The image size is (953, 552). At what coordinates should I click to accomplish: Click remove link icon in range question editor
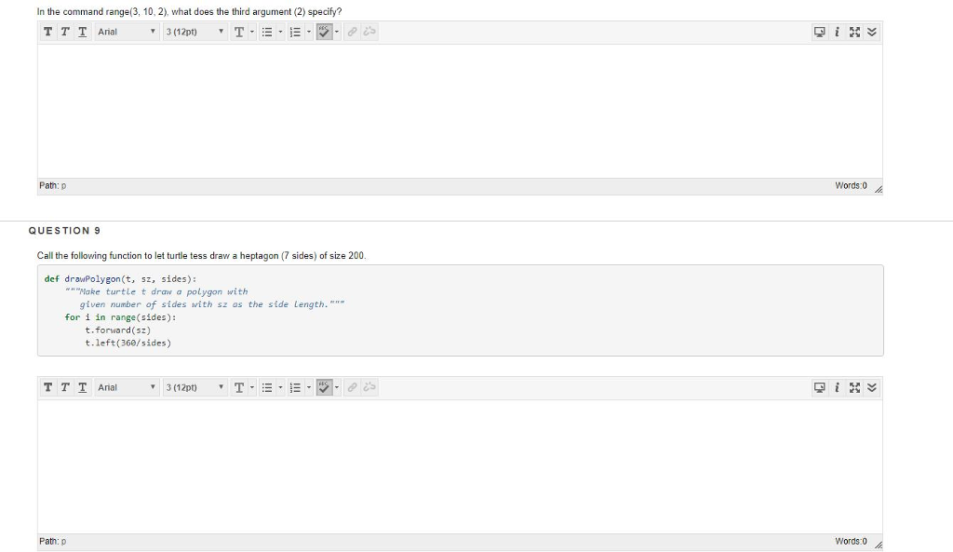pyautogui.click(x=369, y=32)
